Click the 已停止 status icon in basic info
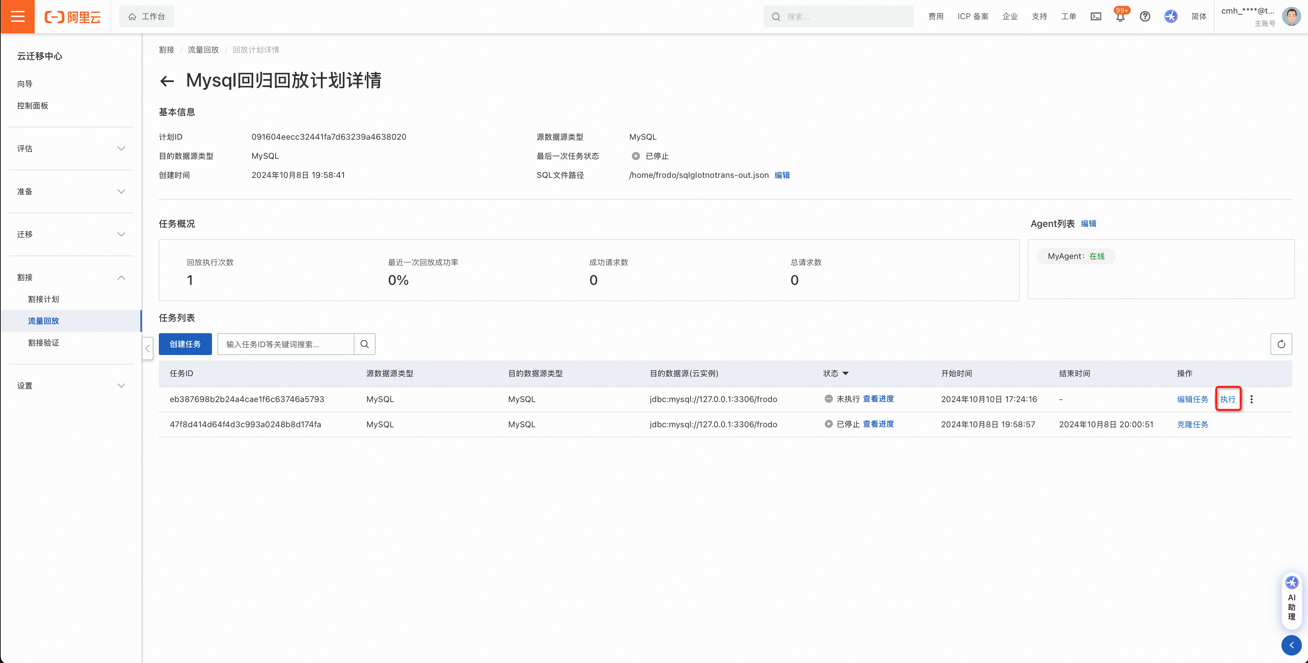The image size is (1308, 663). coord(635,156)
